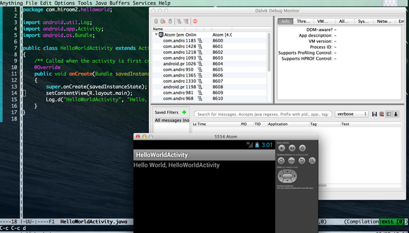Click the Atom emulator device icon
409x233 pixels.
pos(161,34)
